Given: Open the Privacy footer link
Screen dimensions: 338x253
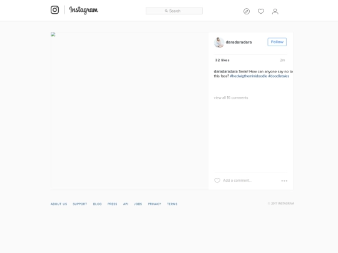Looking at the screenshot, I should click(x=155, y=204).
